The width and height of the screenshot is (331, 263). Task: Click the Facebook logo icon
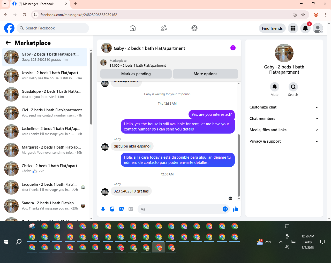pos(9,28)
